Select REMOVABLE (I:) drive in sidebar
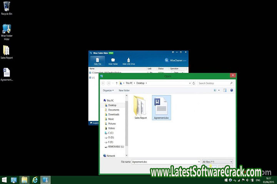The height and width of the screenshot is (184, 277). pyautogui.click(x=116, y=146)
